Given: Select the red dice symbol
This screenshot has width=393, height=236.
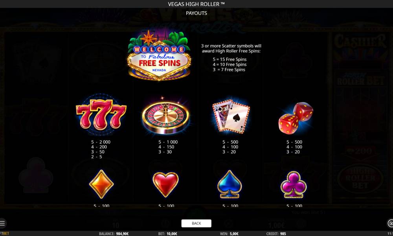Looking at the screenshot, I should pyautogui.click(x=296, y=118).
